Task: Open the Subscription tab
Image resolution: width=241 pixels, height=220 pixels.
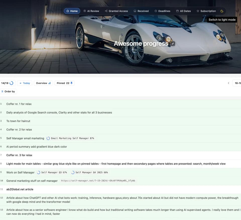Action: tap(206, 11)
